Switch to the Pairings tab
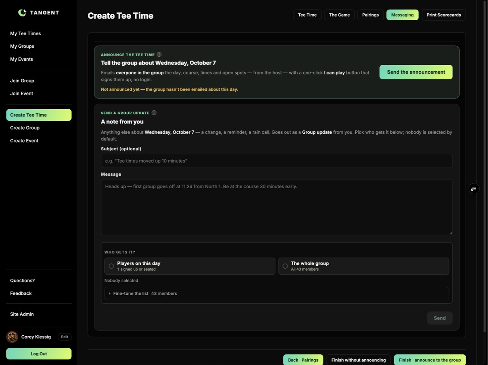Viewport: 488px width, 365px height. [x=371, y=15]
